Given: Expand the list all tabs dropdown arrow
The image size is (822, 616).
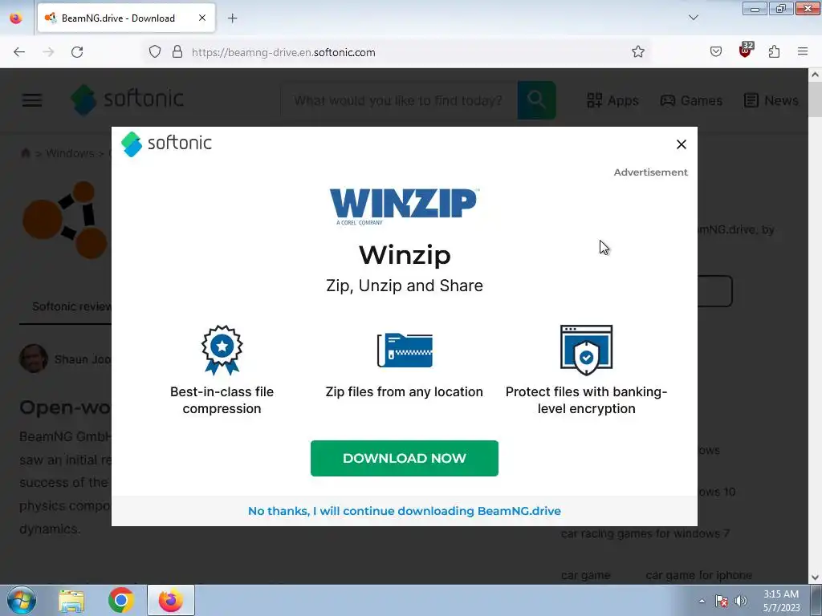Looking at the screenshot, I should [693, 18].
